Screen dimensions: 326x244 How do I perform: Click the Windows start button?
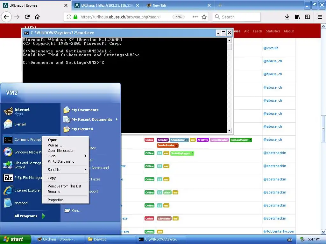[x=15, y=239]
